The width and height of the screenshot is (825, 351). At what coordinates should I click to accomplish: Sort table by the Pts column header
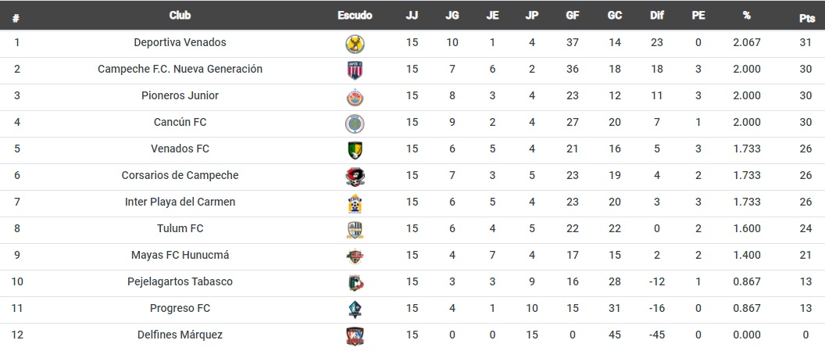tap(806, 17)
